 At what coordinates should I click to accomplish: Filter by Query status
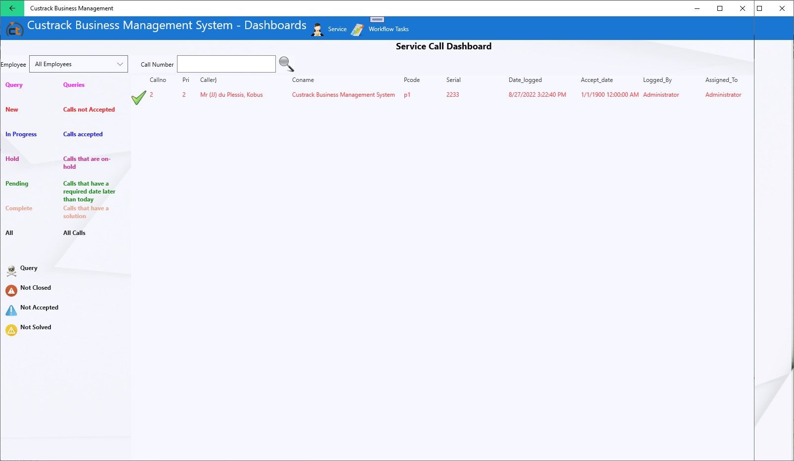point(14,85)
